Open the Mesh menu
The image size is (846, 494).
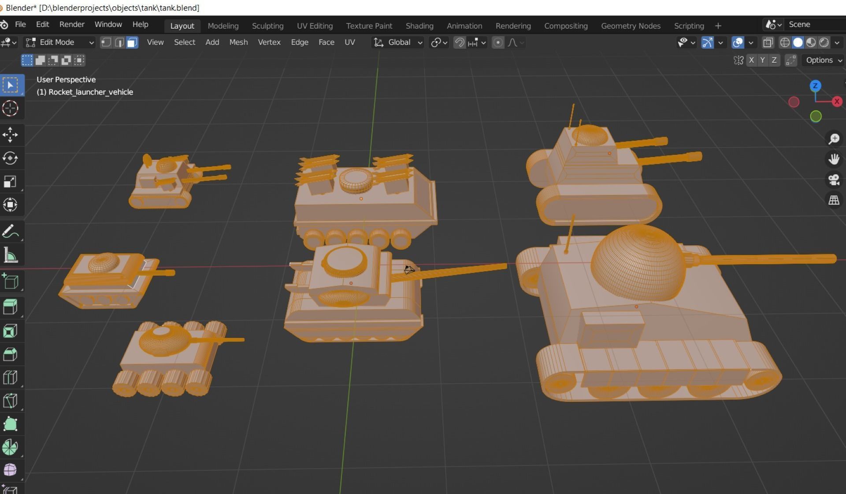[238, 42]
